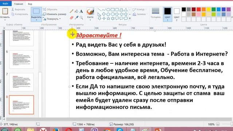Choose the Rectangle shape
Image resolution: width=233 pixels, height=131 pixels.
pos(112,10)
